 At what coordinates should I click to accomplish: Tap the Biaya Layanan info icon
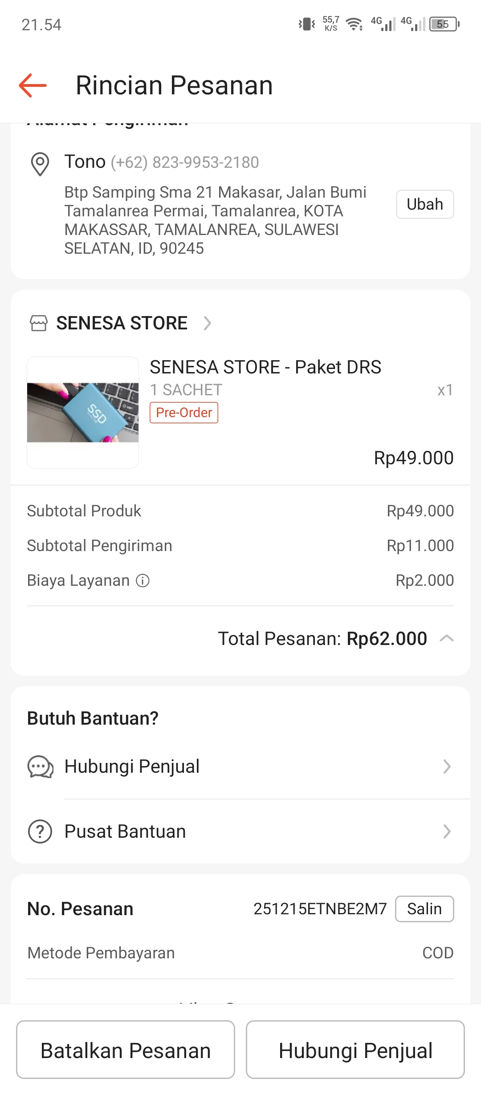coord(143,580)
